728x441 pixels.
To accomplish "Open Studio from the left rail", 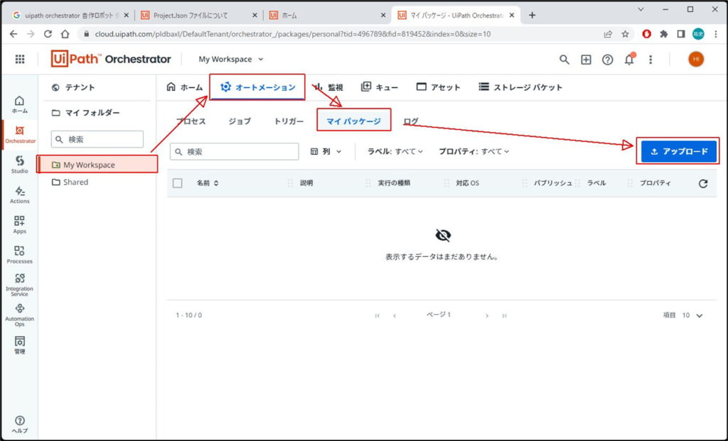I will (x=19, y=165).
